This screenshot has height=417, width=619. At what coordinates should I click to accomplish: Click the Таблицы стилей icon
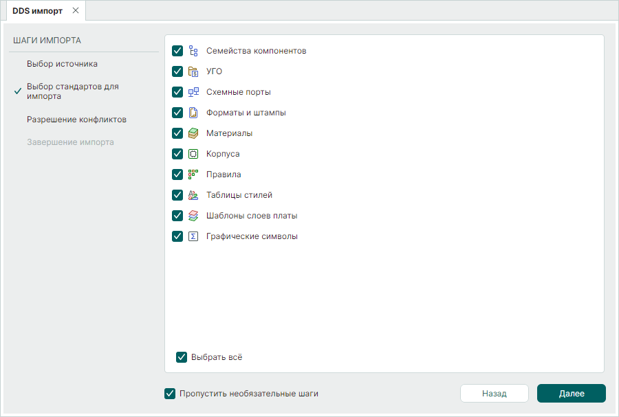point(193,195)
